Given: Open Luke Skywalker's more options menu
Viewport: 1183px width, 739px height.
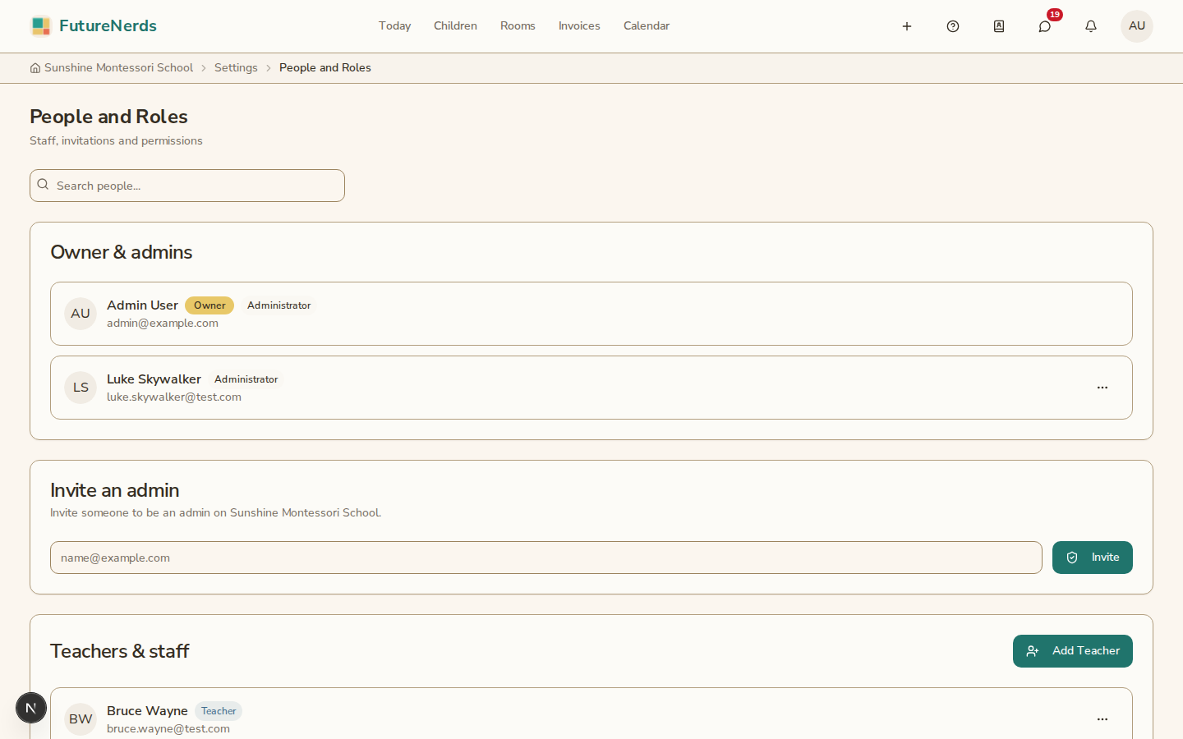Looking at the screenshot, I should click(x=1102, y=388).
